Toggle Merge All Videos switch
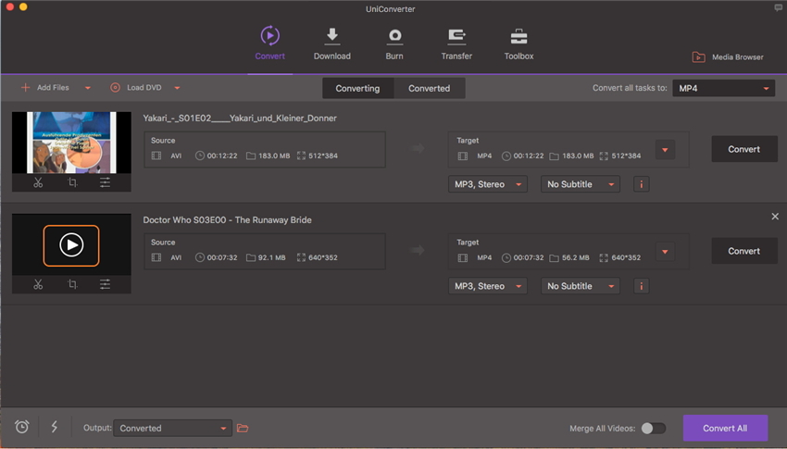The image size is (787, 449). 654,428
